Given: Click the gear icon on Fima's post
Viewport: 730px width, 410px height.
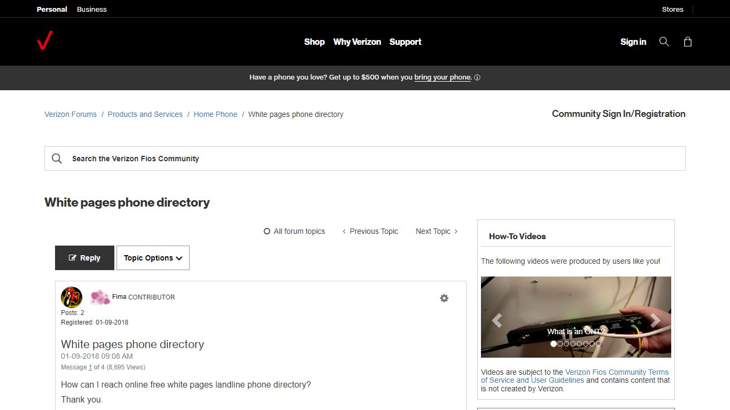Looking at the screenshot, I should (x=444, y=298).
